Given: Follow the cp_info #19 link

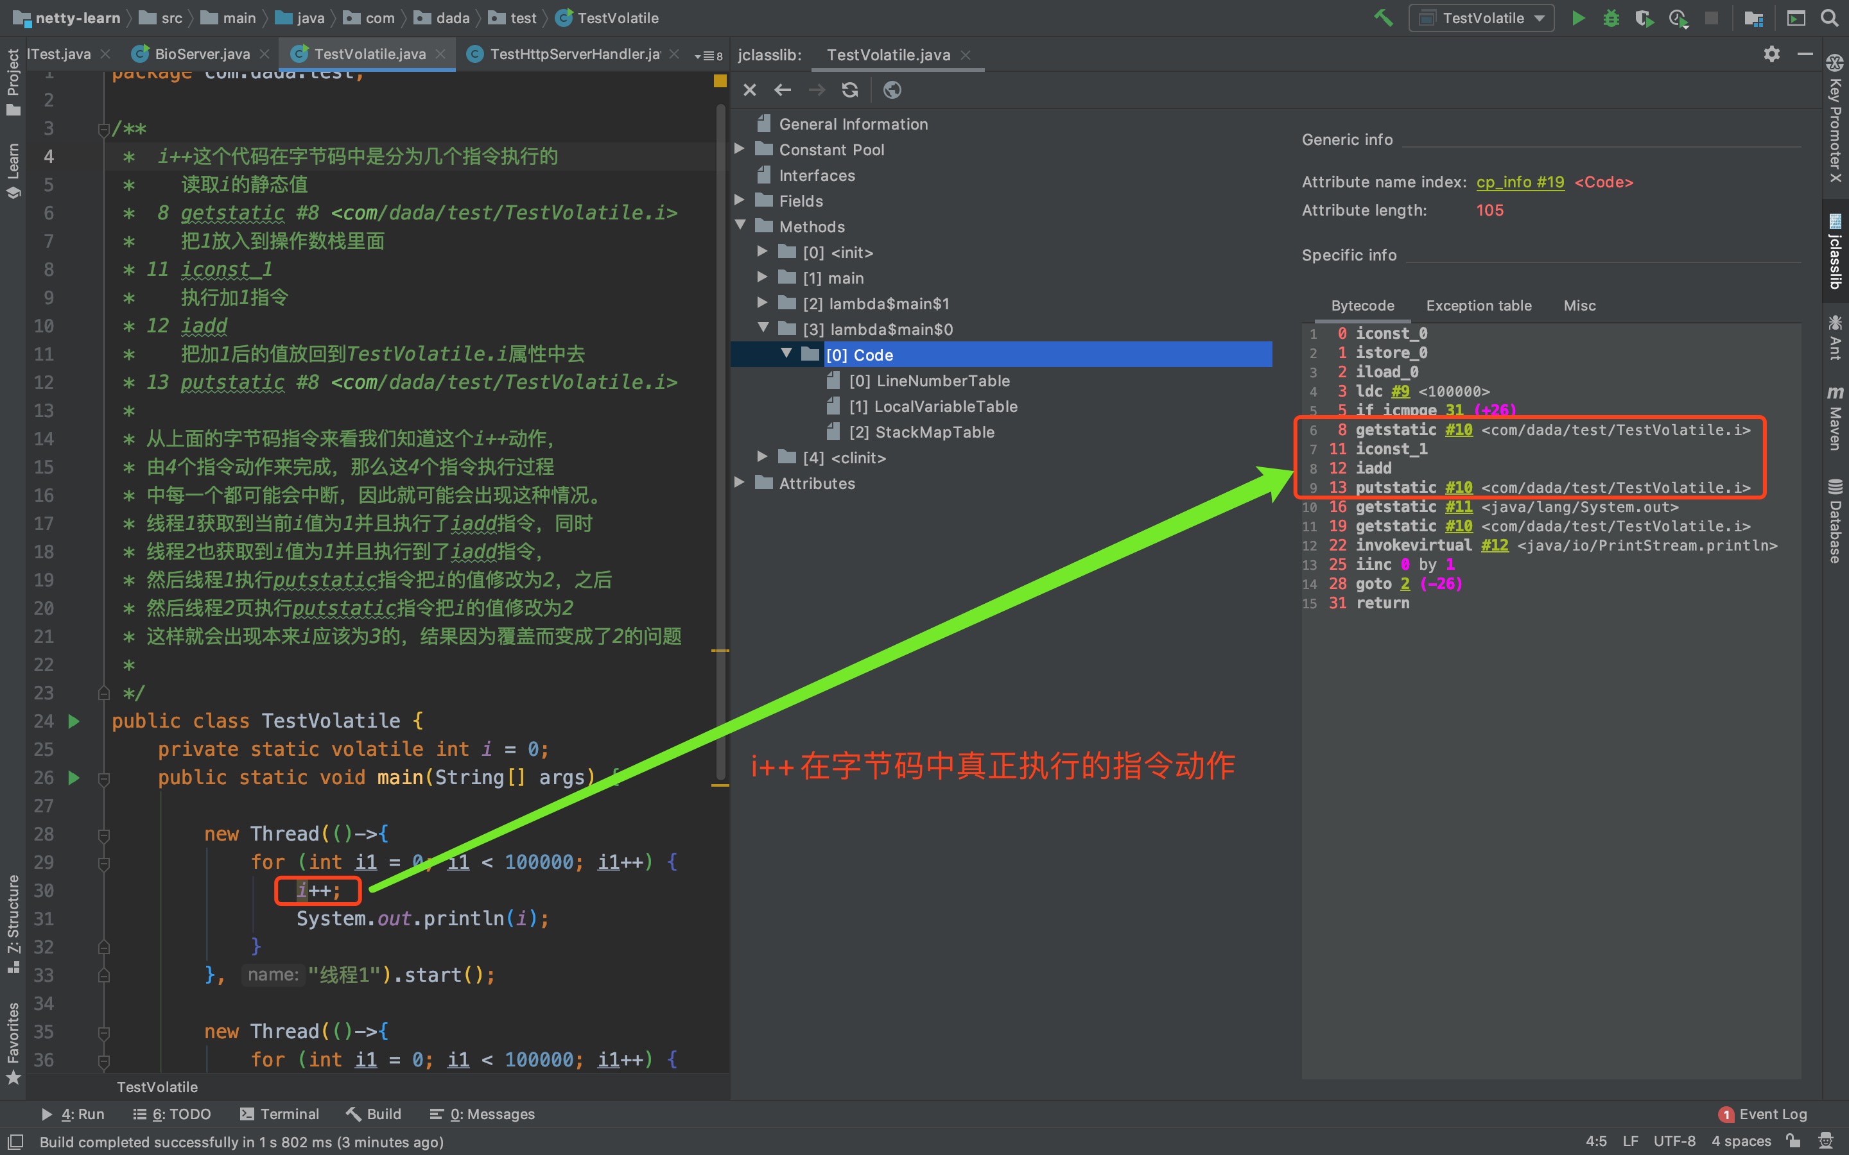Looking at the screenshot, I should coord(1520,182).
